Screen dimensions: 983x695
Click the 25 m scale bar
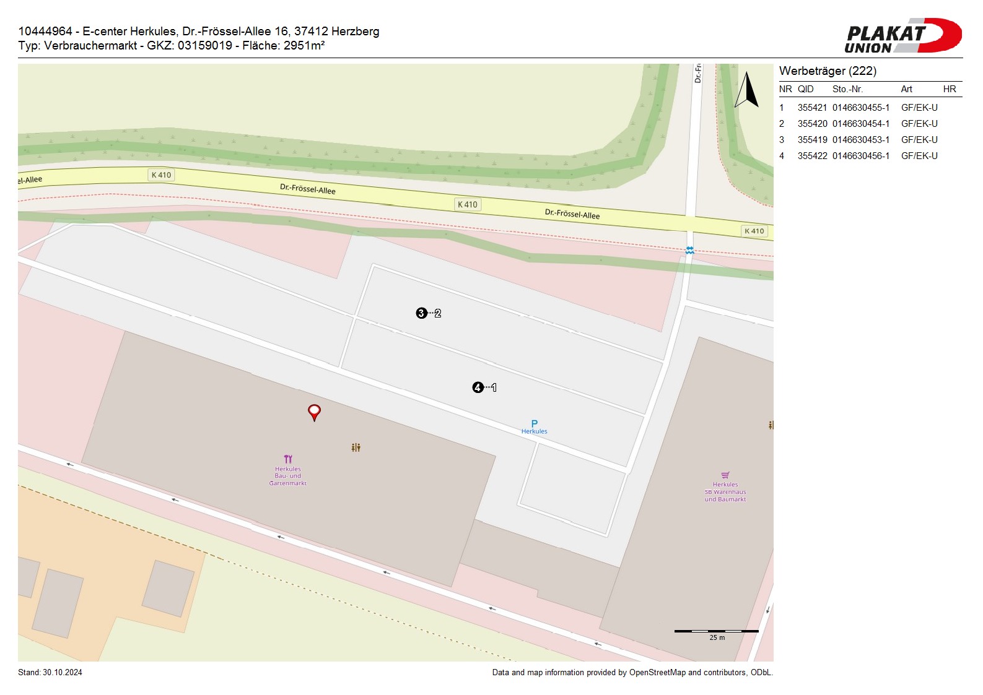pyautogui.click(x=716, y=632)
